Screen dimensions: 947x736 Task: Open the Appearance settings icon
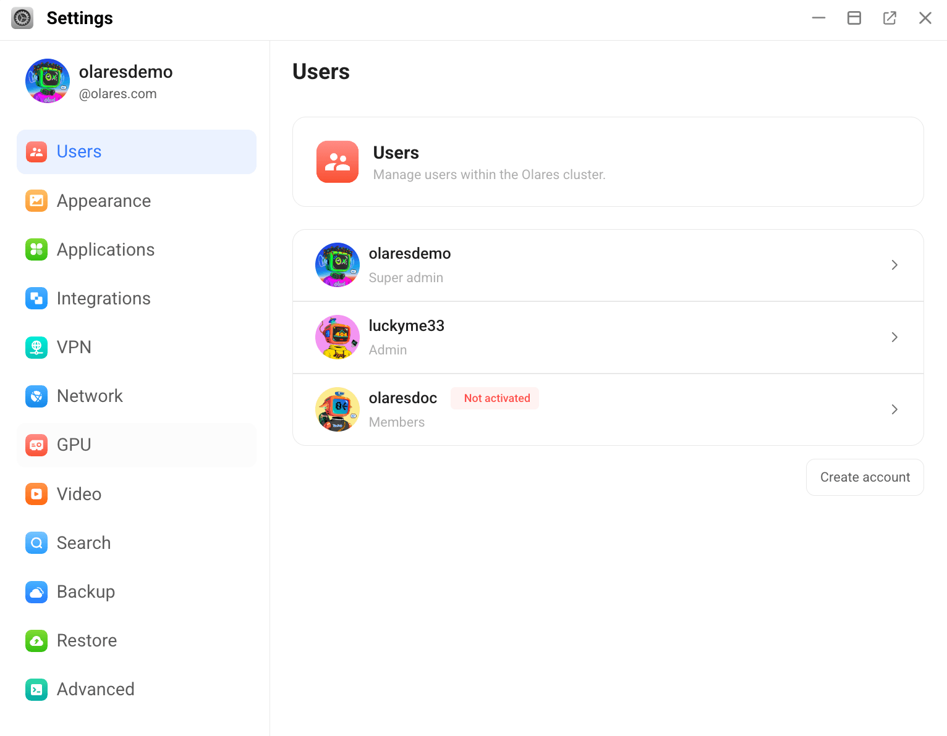36,201
